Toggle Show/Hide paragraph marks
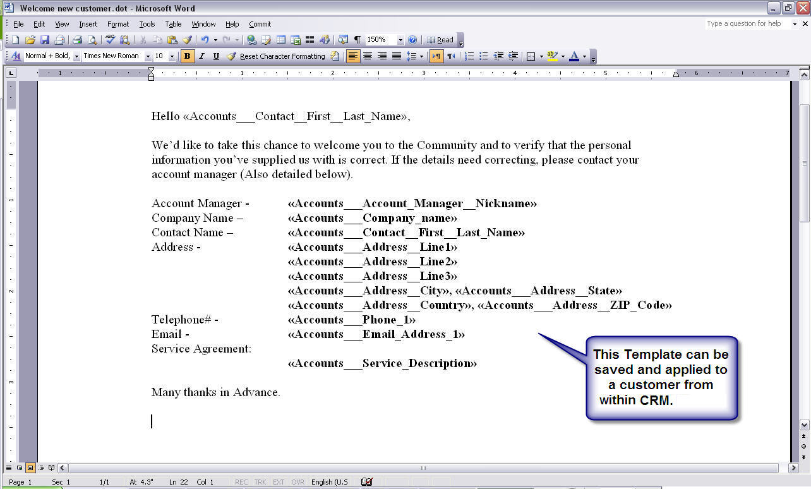Screen dimensions: 811x489 click(x=357, y=40)
